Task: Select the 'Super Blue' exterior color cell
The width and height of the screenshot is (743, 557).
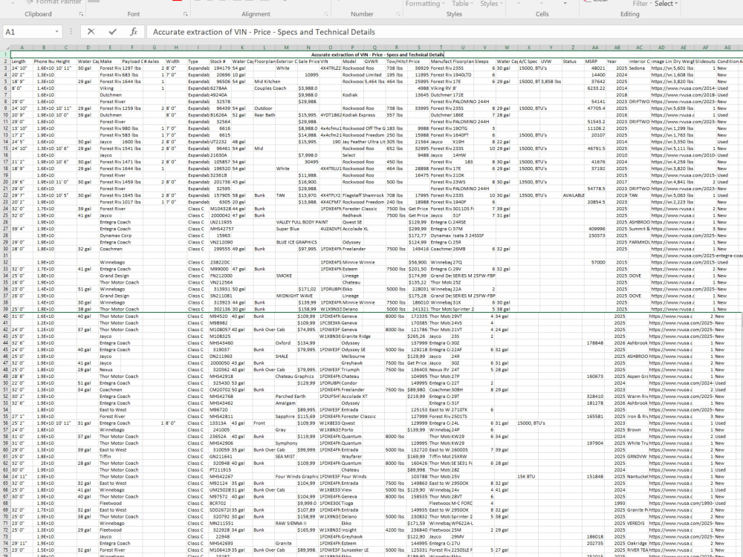Action: [288, 229]
